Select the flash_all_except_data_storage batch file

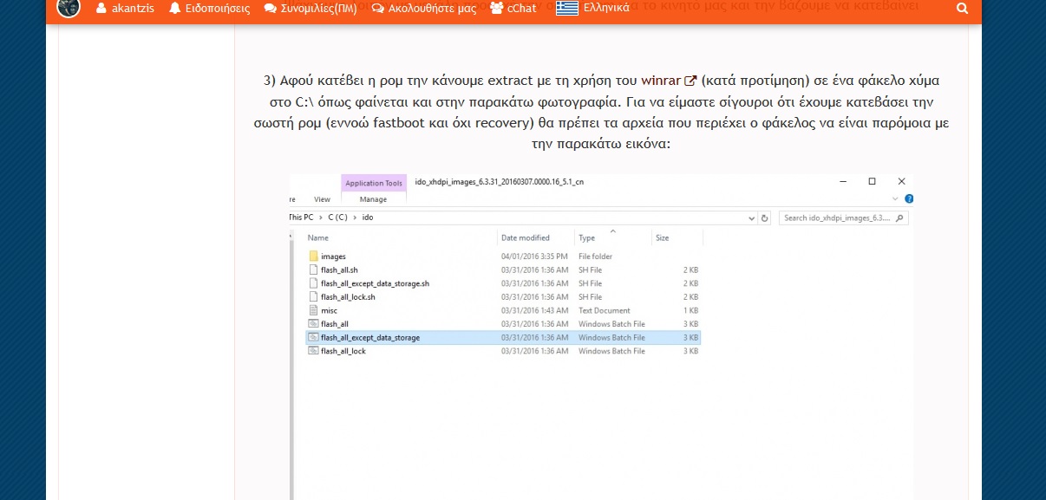[x=369, y=337]
